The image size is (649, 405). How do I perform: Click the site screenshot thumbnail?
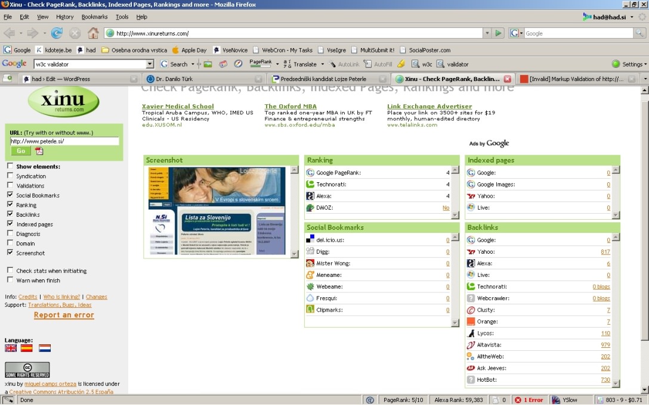tap(217, 211)
